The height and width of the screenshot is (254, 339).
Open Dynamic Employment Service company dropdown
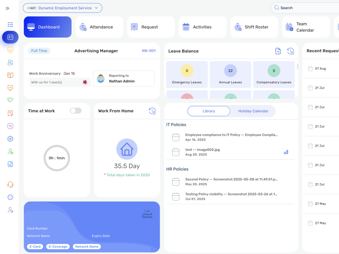[62, 8]
